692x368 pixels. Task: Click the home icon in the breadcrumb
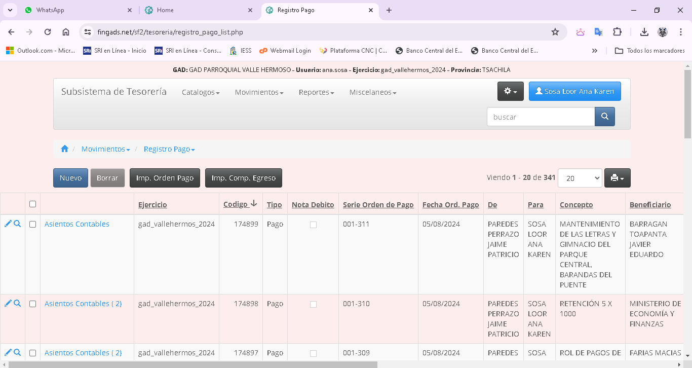pyautogui.click(x=64, y=149)
